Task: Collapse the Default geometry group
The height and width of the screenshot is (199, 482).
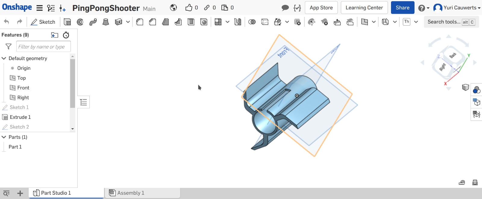Action: coord(4,58)
